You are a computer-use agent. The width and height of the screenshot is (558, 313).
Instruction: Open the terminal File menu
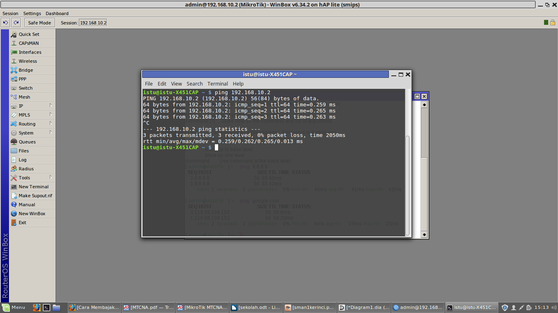[x=149, y=84]
